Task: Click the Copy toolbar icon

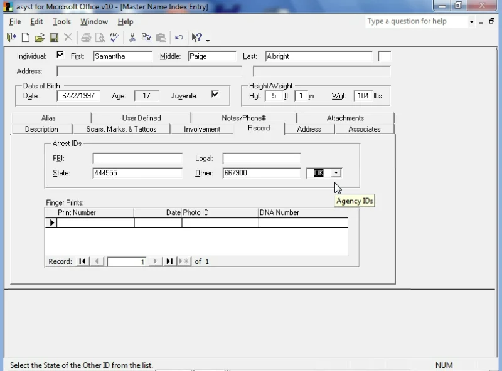Action: (146, 38)
